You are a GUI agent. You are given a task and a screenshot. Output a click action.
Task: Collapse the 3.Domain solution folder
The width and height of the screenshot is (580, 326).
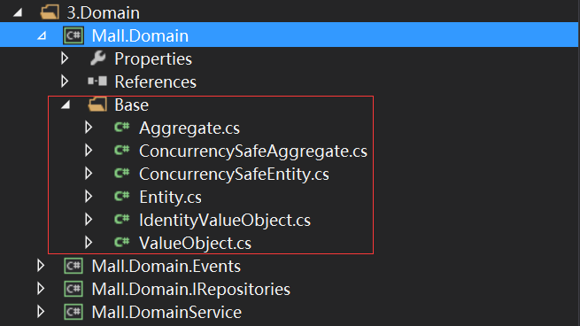18,13
